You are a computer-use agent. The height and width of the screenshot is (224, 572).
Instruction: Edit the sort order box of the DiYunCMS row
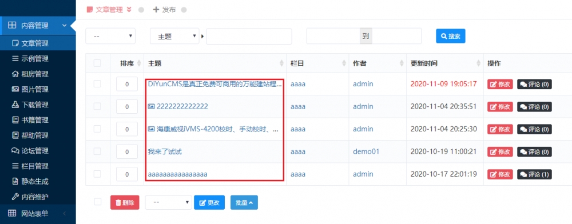127,84
